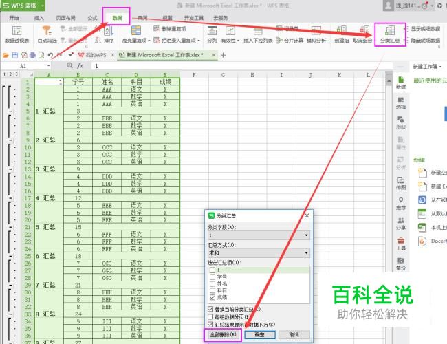Enable 自动筛选 auto filter

coord(47,34)
